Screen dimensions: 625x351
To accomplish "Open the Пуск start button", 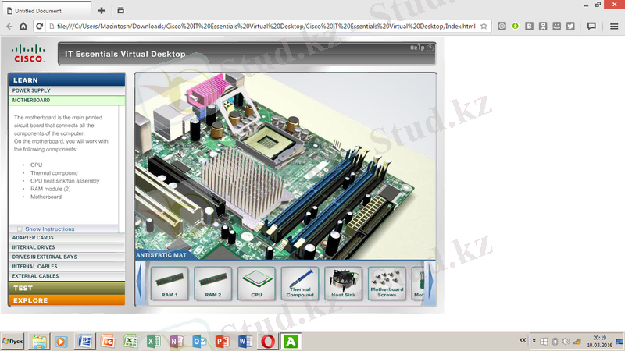I will (x=12, y=342).
